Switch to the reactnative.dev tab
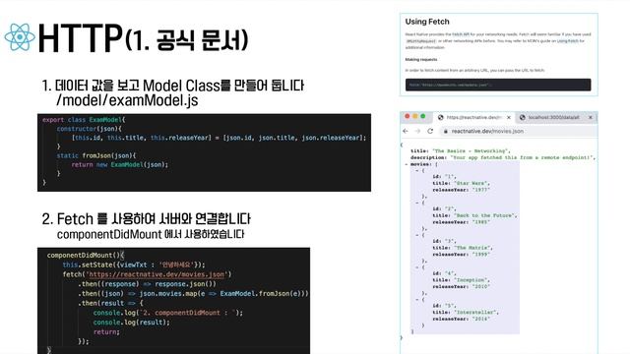Viewport: 630px width, 354px height. coord(474,117)
